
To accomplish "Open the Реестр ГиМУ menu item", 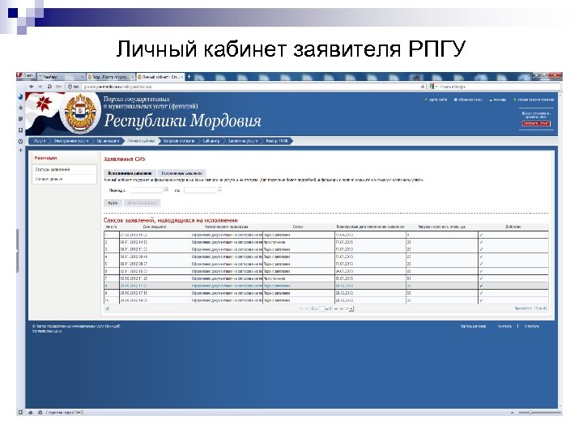I will pos(277,141).
